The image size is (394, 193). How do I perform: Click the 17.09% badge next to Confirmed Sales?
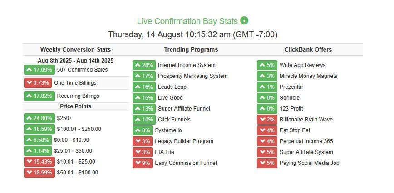click(x=39, y=70)
